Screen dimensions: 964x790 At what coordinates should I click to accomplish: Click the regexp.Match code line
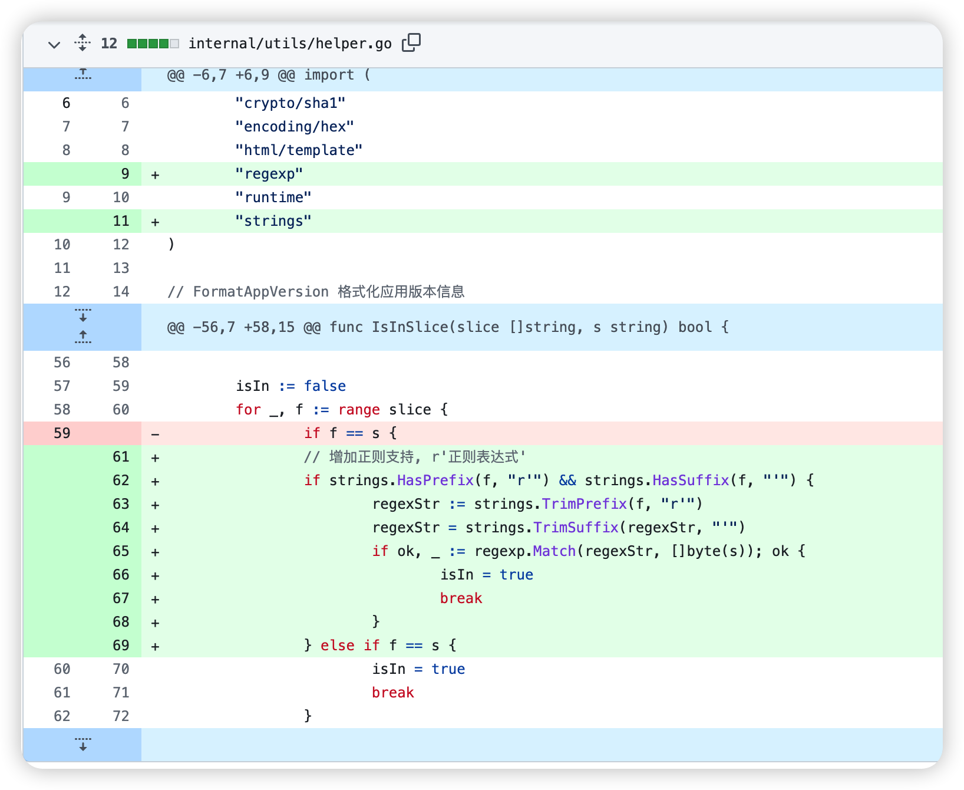click(588, 551)
